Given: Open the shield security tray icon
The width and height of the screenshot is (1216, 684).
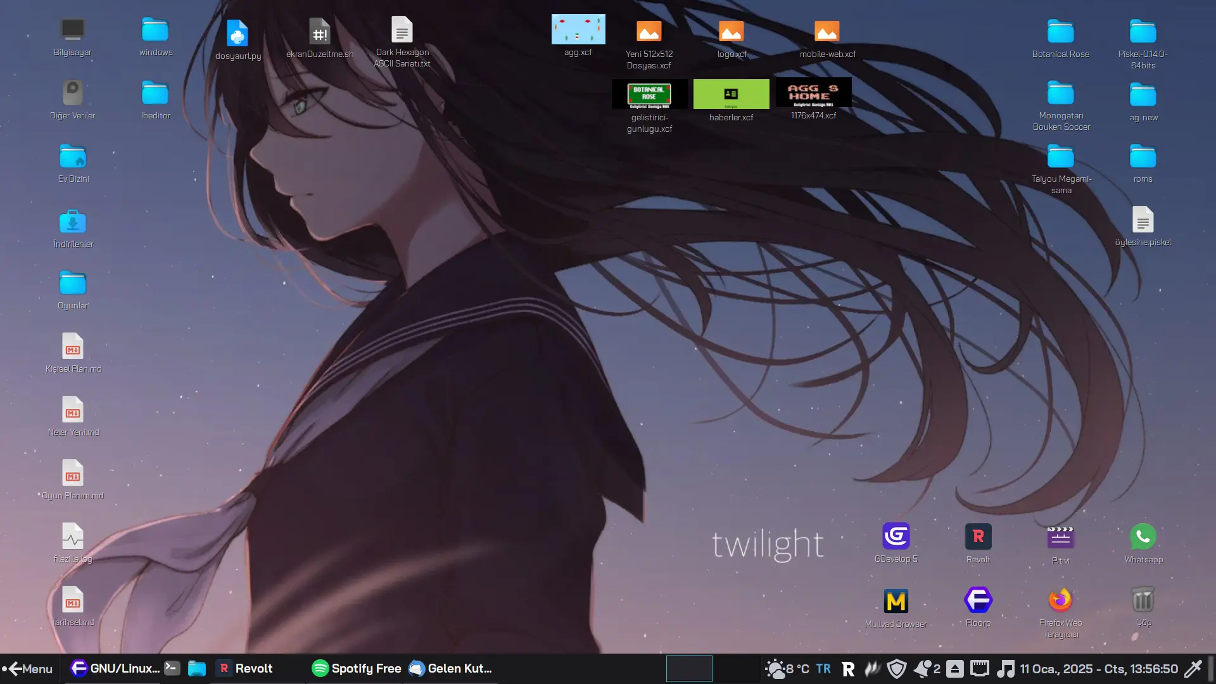Looking at the screenshot, I should pyautogui.click(x=897, y=669).
